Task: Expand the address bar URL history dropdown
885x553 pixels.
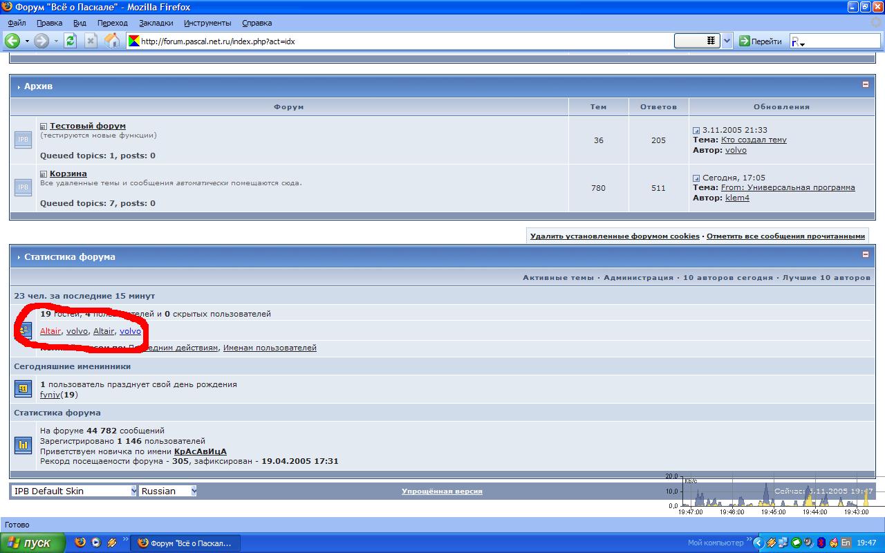Action: 727,41
